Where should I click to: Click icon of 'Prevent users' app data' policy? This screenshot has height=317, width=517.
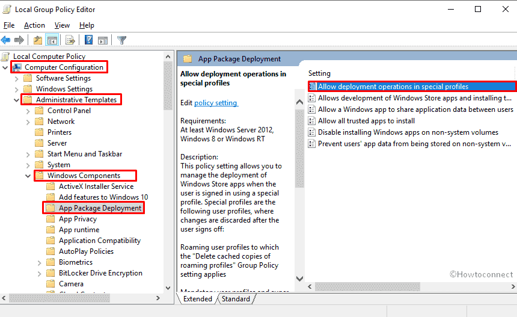pos(312,144)
